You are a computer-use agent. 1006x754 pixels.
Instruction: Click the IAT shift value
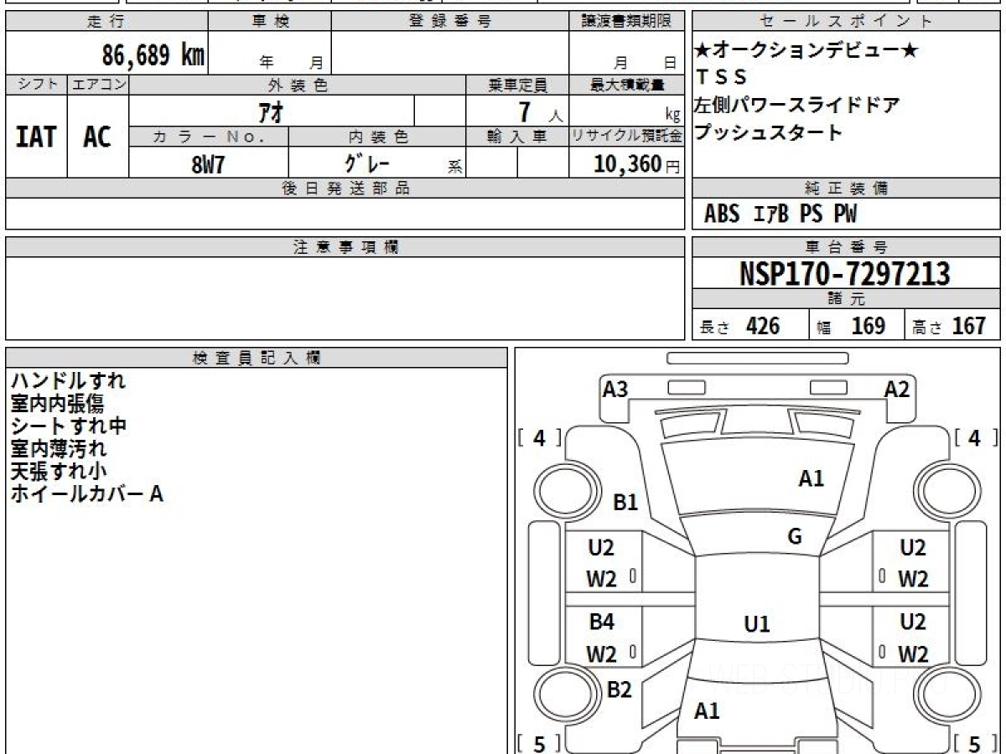36,137
